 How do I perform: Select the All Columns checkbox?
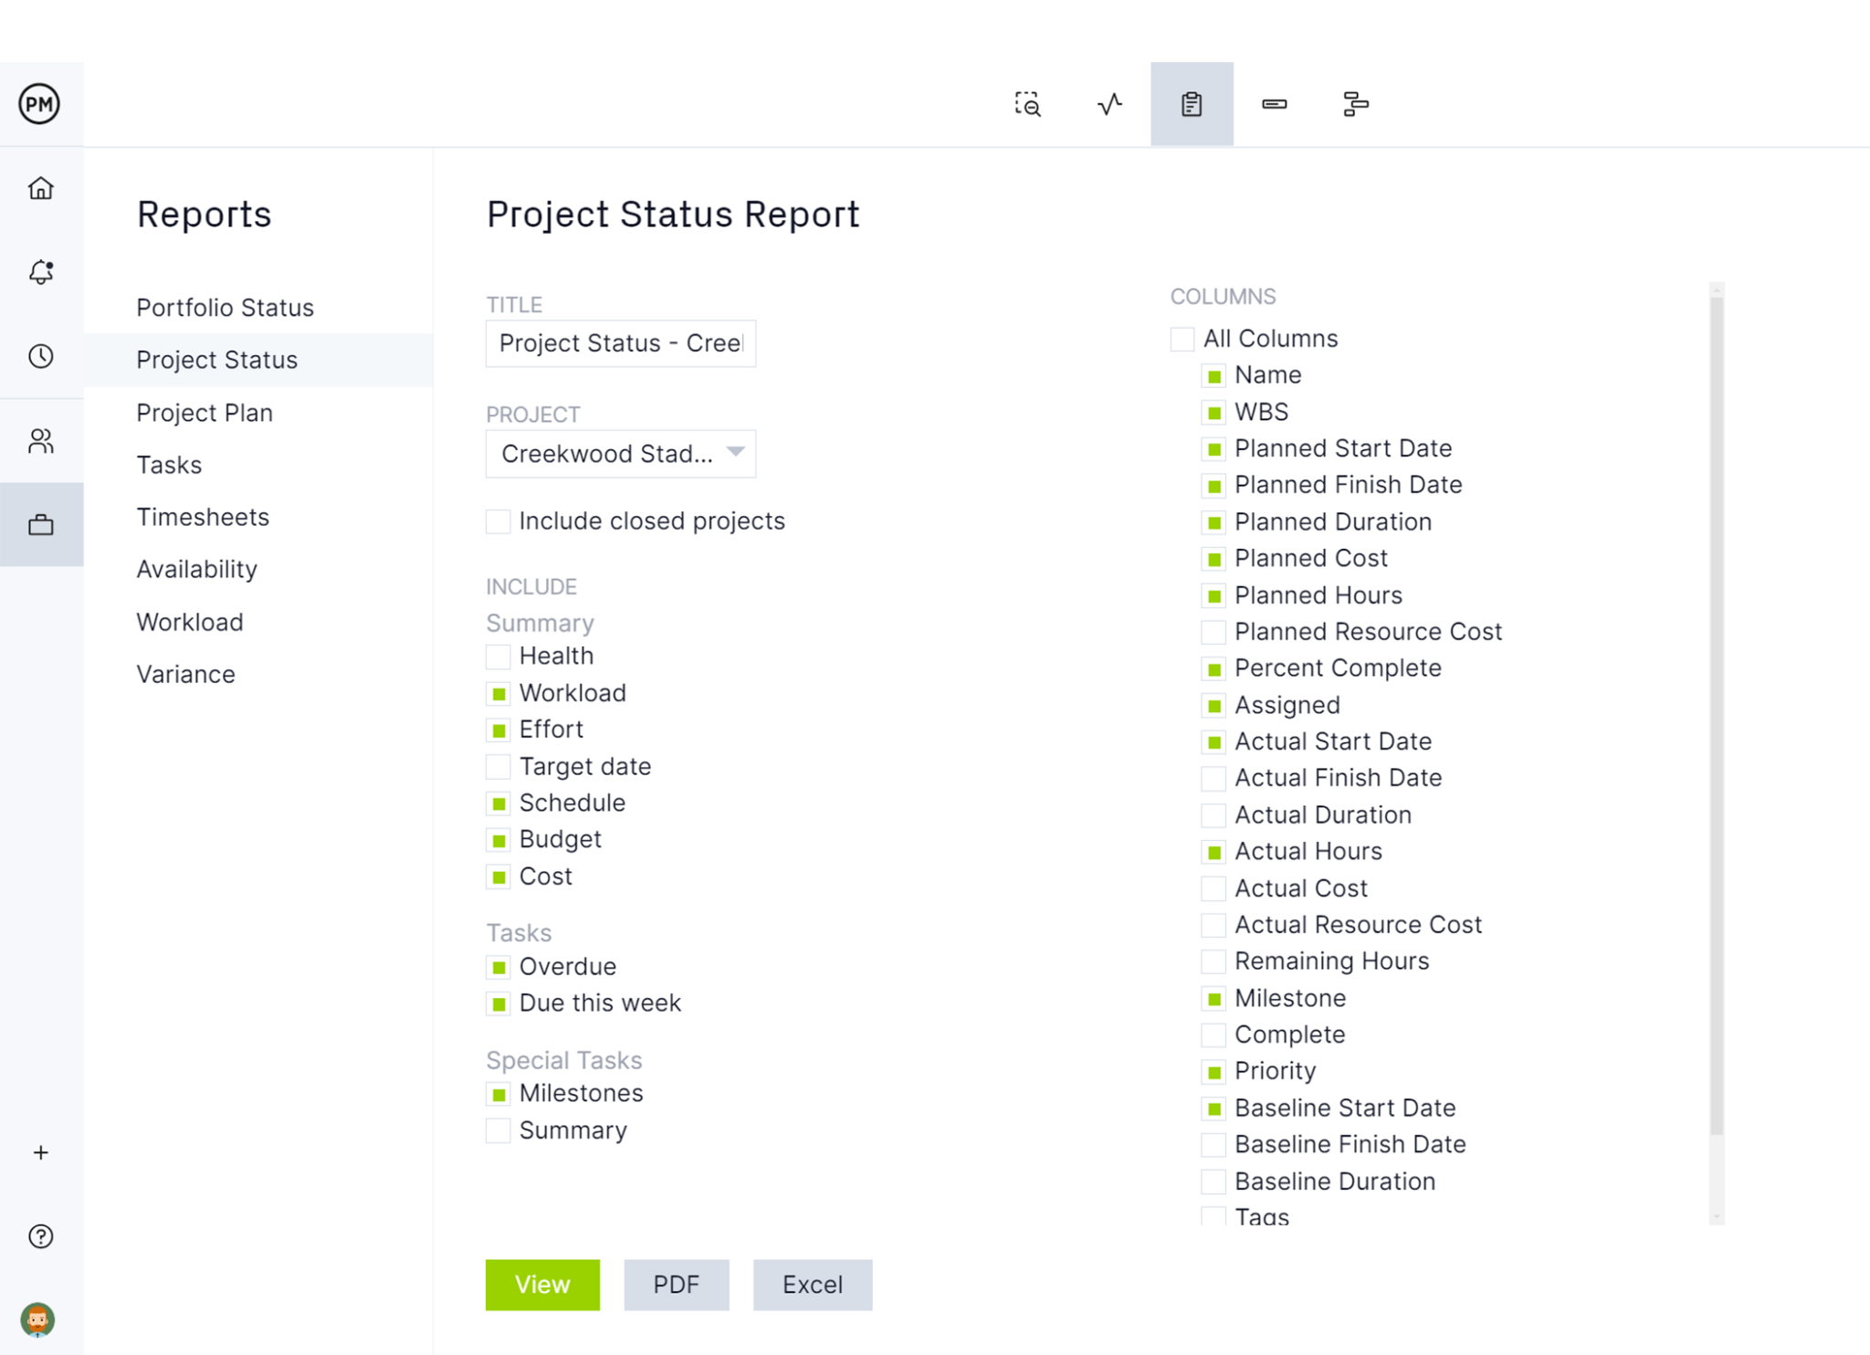tap(1181, 338)
